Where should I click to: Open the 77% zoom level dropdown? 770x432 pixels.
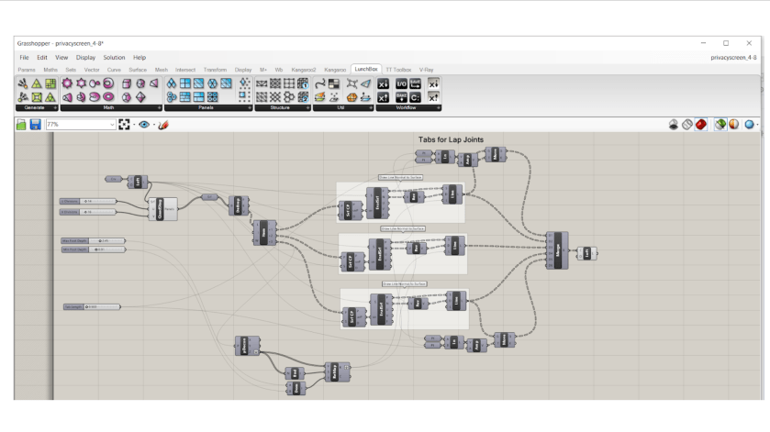[111, 124]
